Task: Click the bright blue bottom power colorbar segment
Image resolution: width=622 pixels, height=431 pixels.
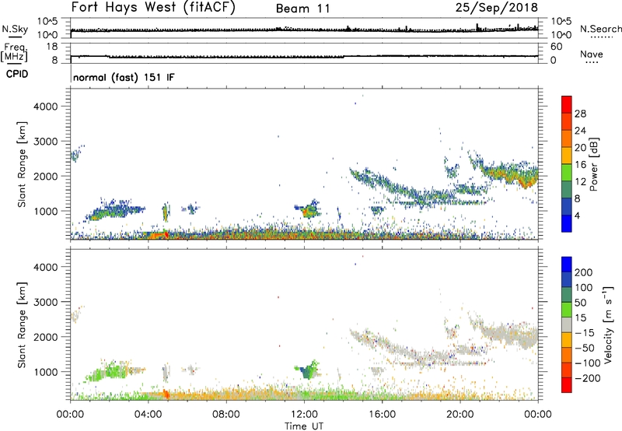Action: point(567,223)
